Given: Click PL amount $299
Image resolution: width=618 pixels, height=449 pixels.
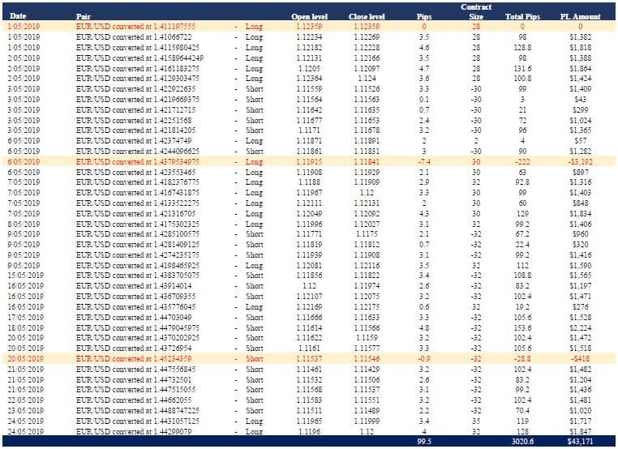Looking at the screenshot, I should pos(580,110).
